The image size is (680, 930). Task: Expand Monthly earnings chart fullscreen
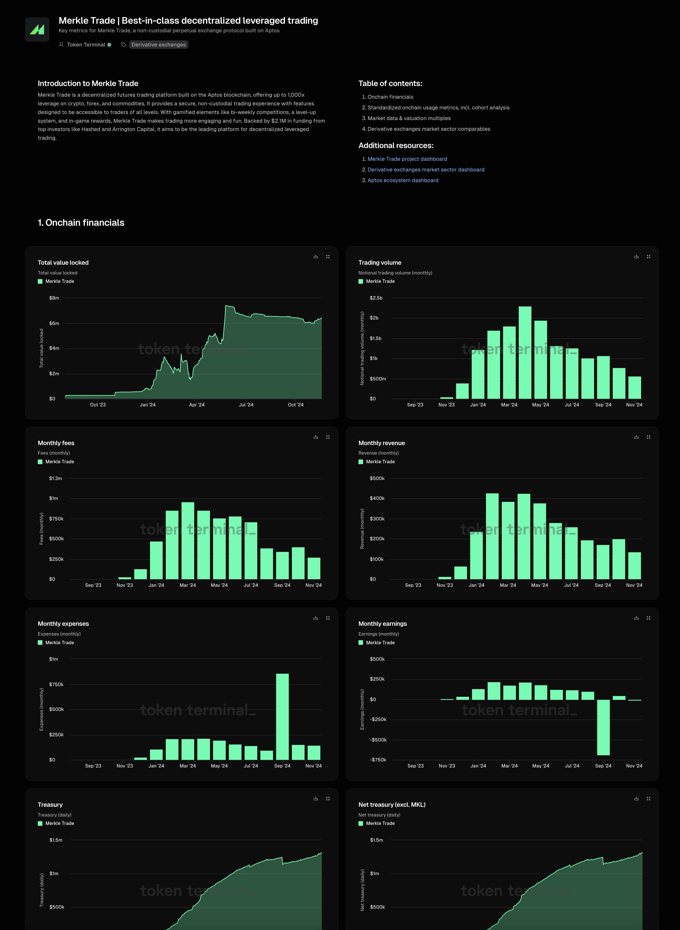tap(648, 618)
